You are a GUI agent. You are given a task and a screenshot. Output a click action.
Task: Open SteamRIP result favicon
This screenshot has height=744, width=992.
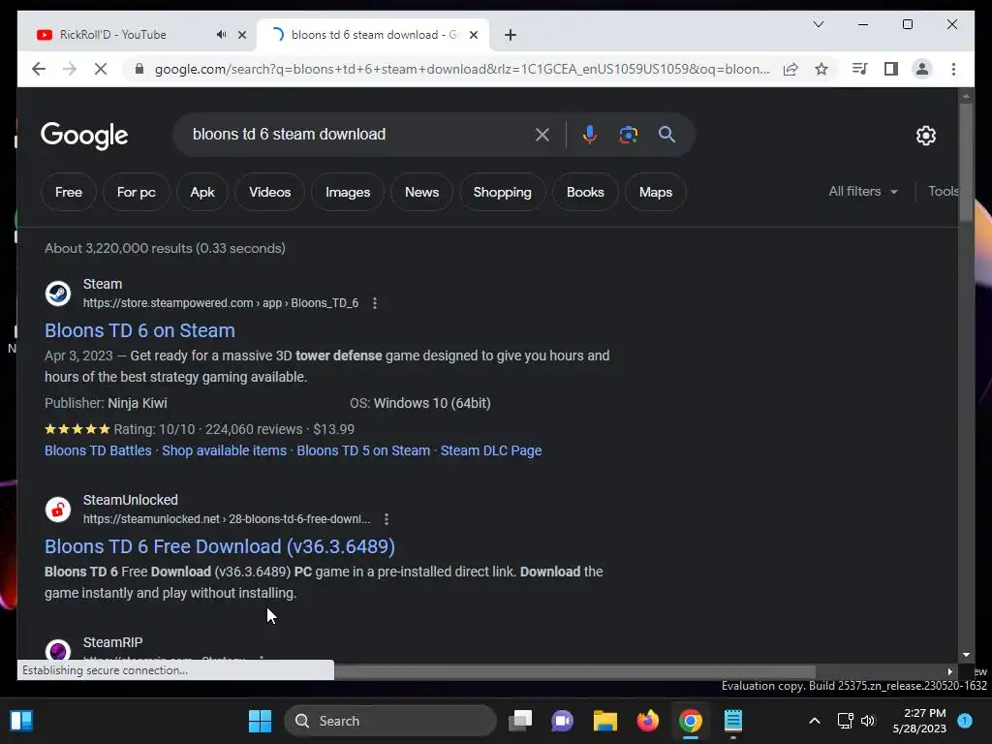click(57, 650)
